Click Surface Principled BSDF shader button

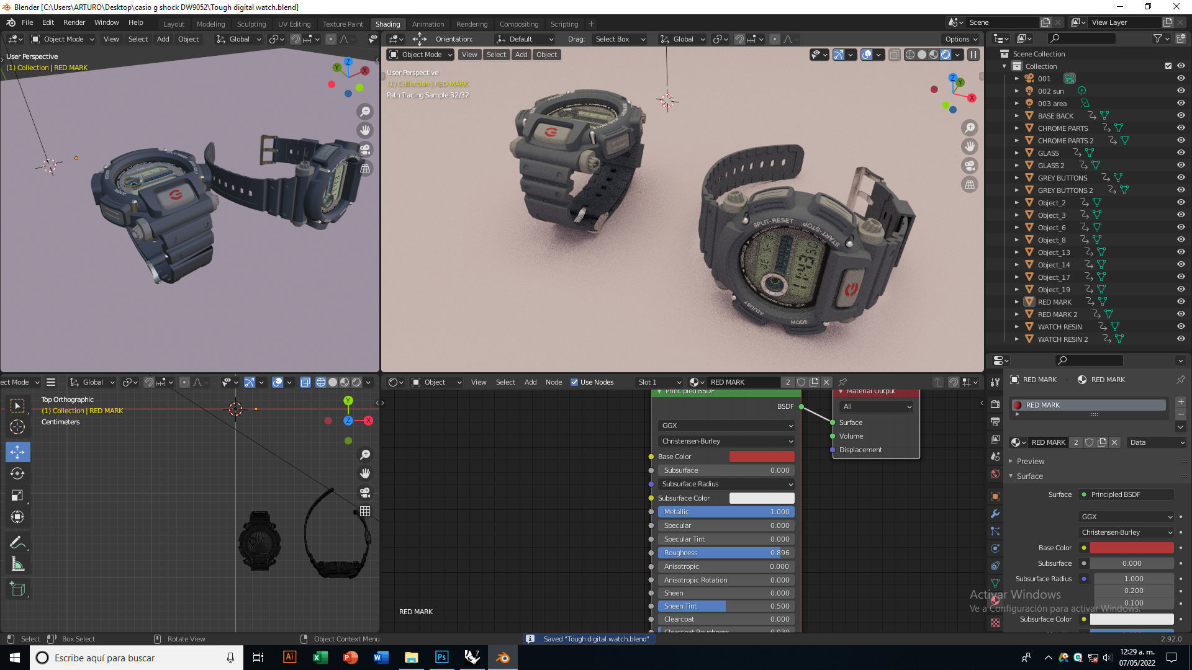click(x=1126, y=494)
